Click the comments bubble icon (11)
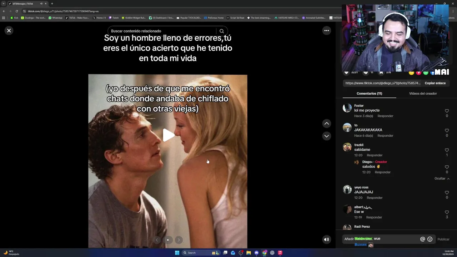457x257 pixels. pos(366,72)
